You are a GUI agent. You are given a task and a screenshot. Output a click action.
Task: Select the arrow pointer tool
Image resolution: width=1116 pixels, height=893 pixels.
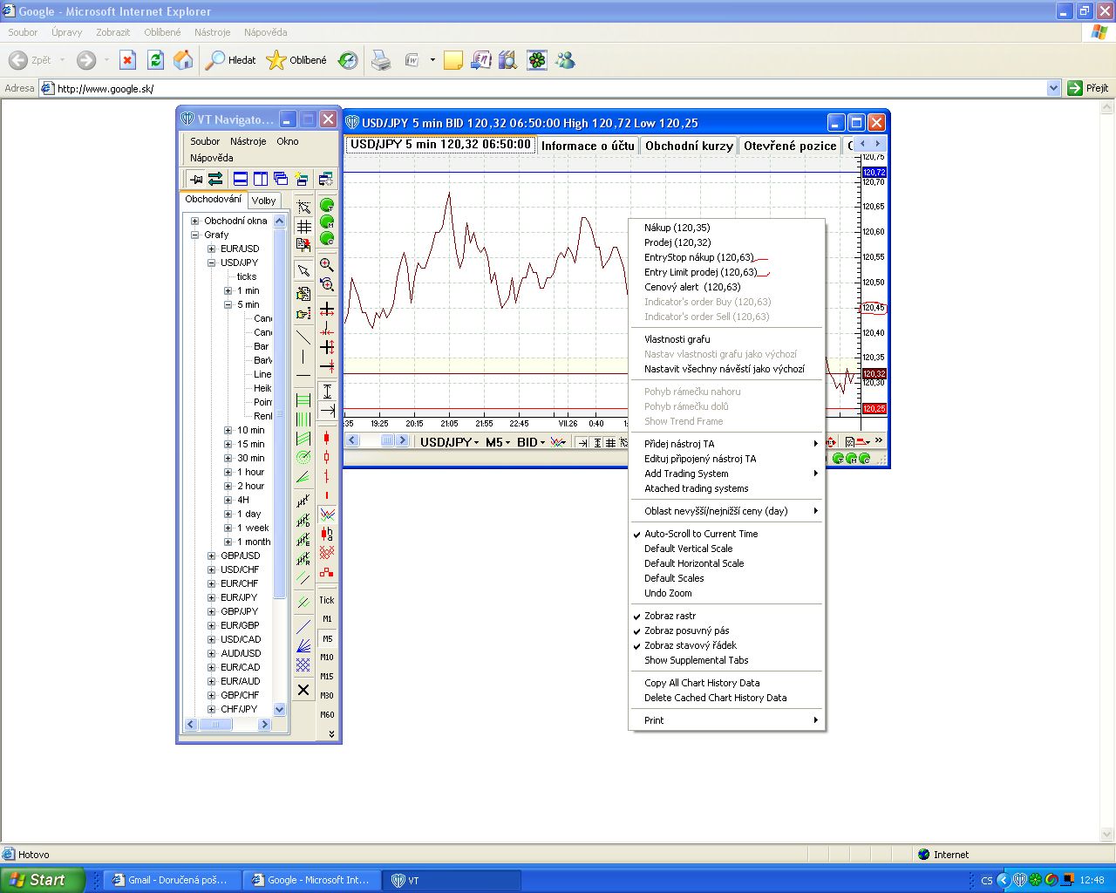303,270
